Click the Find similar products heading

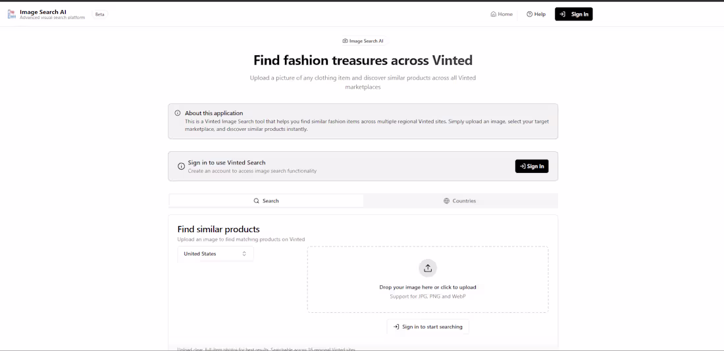pyautogui.click(x=219, y=229)
